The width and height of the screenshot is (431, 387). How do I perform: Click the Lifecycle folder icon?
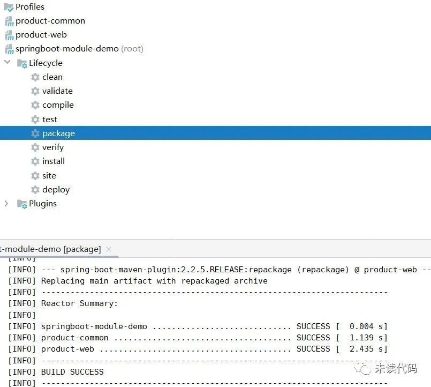click(x=22, y=63)
